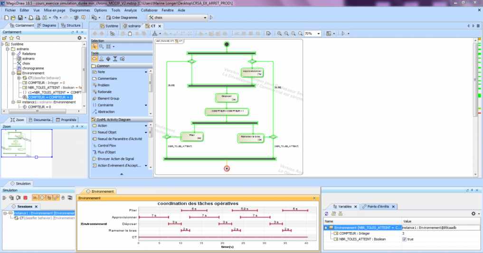Toggle the runtime object links icon in Simulation toolbar
Image resolution: width=483 pixels, height=253 pixels.
56,197
